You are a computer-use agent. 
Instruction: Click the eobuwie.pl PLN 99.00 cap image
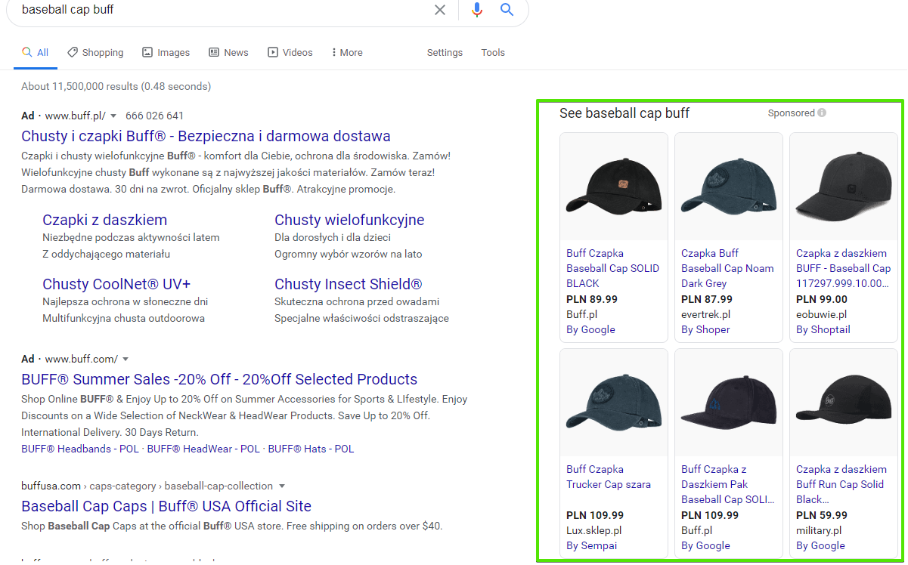coord(844,187)
